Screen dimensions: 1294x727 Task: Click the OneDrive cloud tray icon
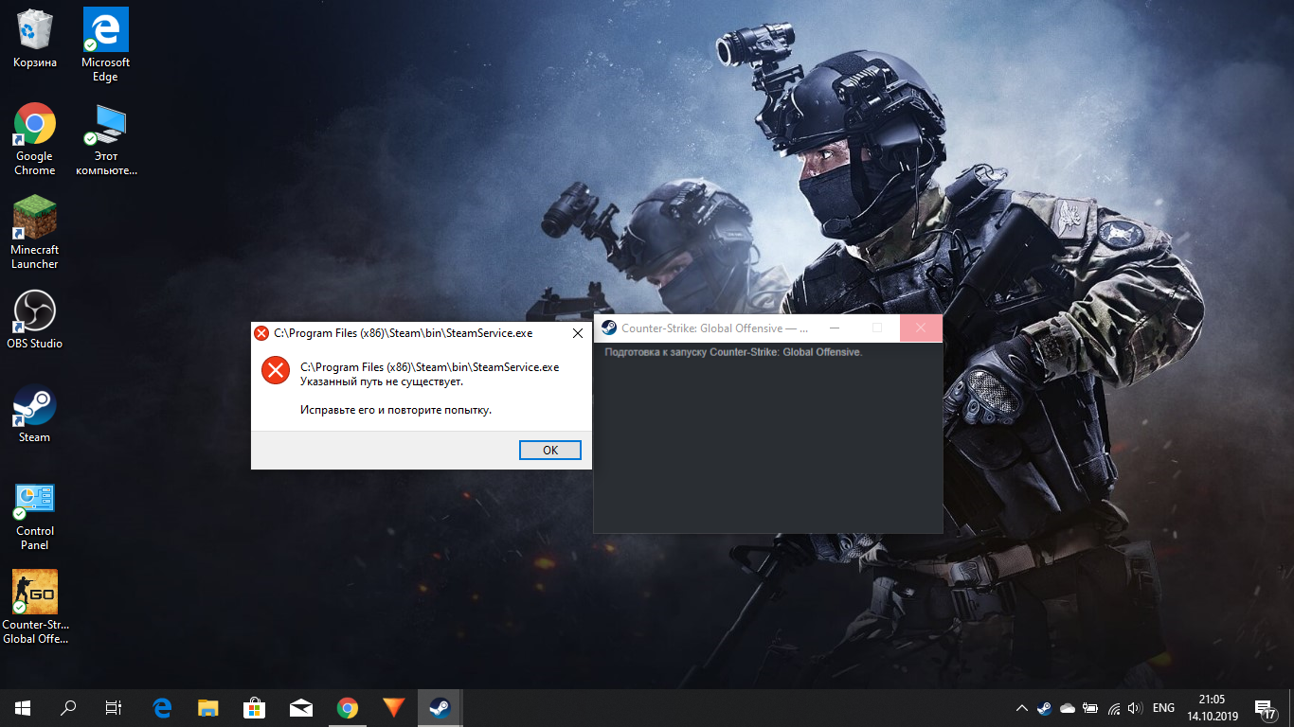[1068, 708]
